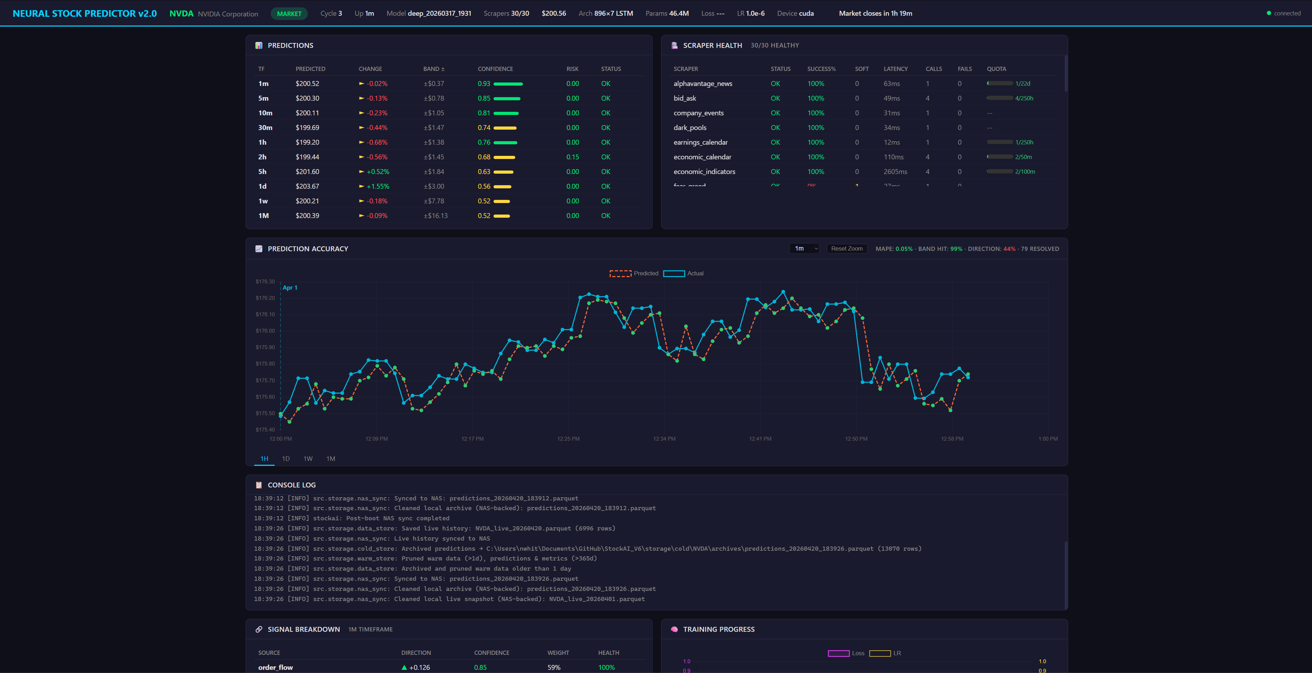This screenshot has width=1312, height=673.
Task: Click the arrow icon beside +1.55% change
Action: [x=362, y=186]
